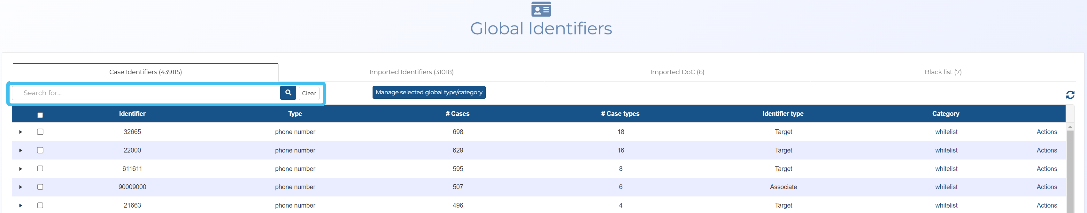Tick the checkbox for identifier 611611
1087x213 pixels.
[40, 168]
